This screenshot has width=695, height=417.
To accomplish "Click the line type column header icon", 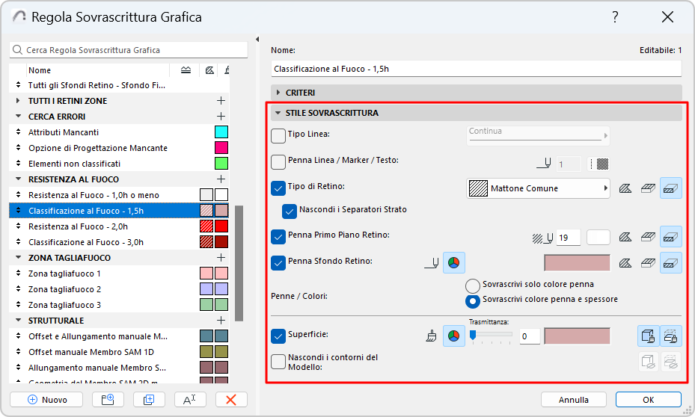I will click(x=186, y=70).
